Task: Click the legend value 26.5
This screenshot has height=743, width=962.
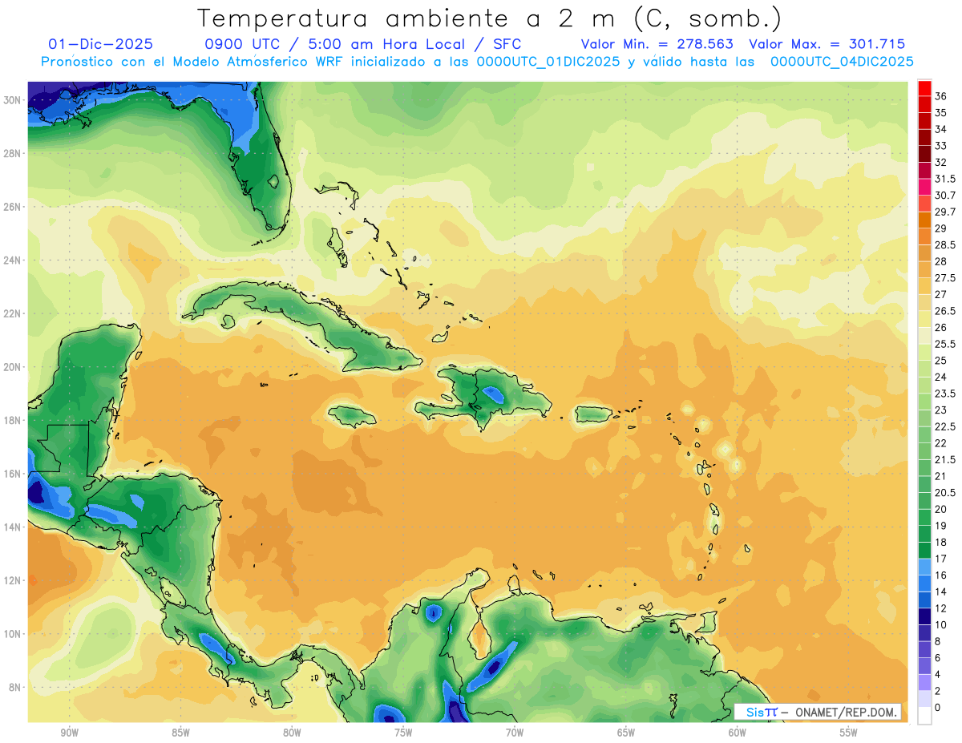Action: pos(945,311)
